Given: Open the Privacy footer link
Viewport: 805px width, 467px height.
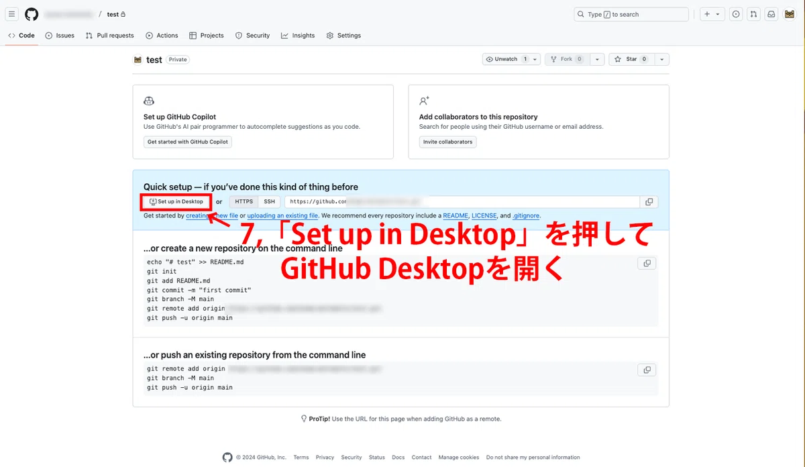Looking at the screenshot, I should coord(325,458).
